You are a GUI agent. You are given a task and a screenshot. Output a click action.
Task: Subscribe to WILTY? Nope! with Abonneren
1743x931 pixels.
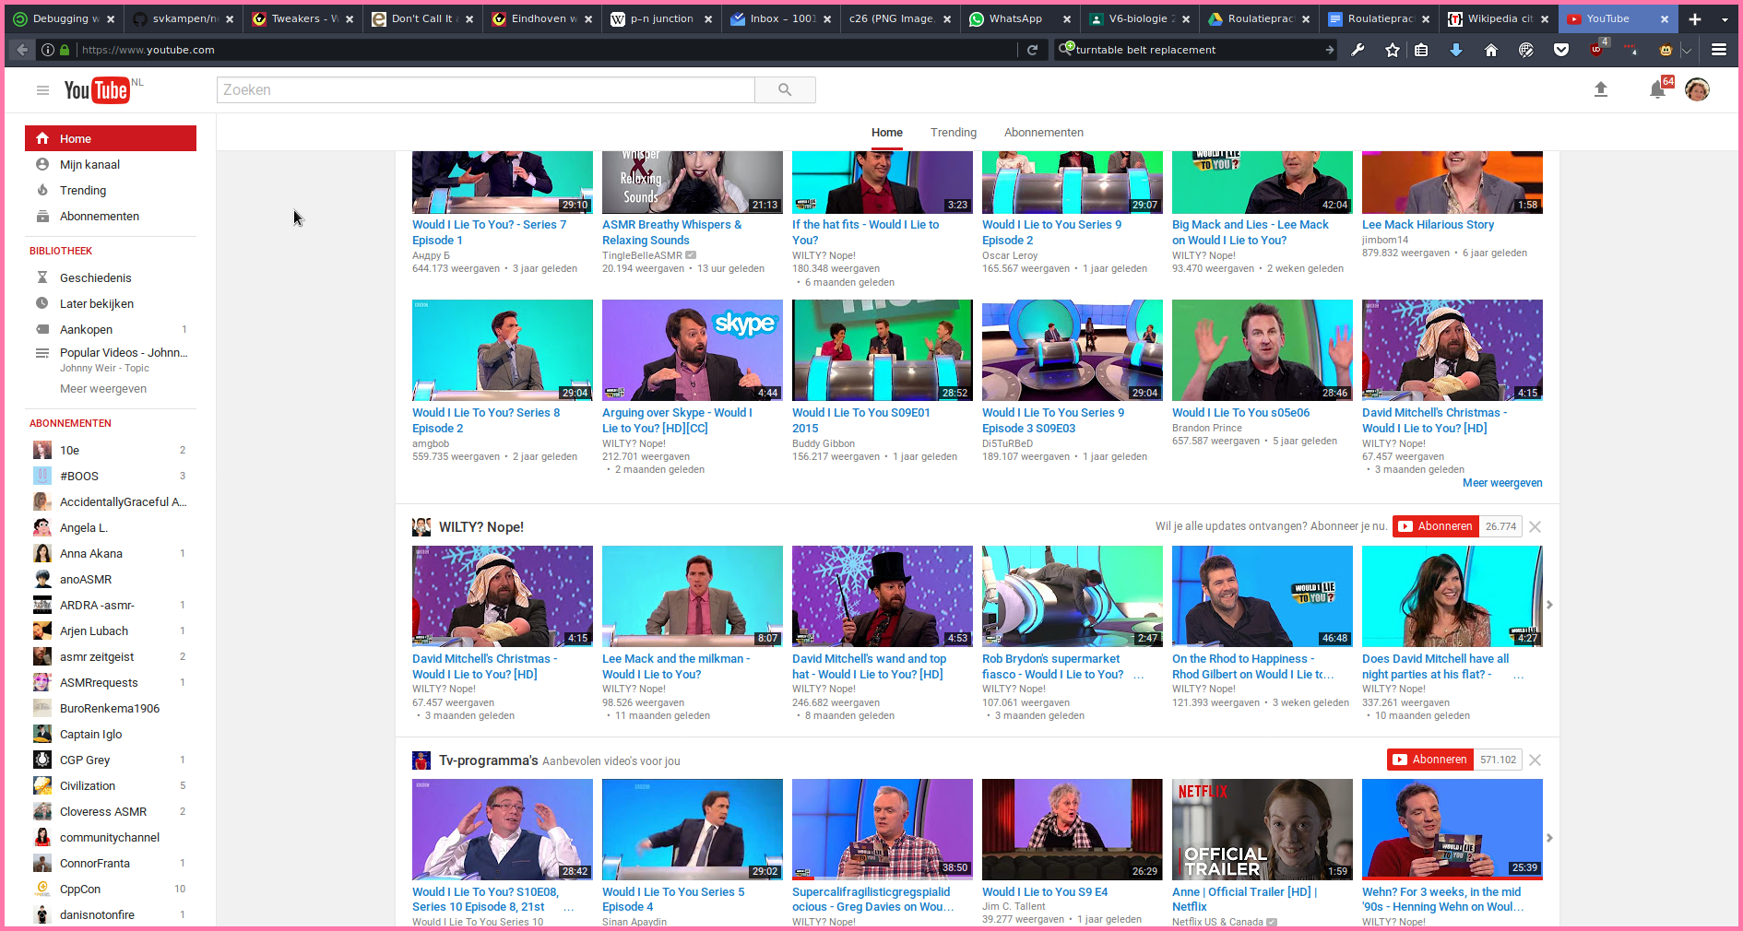click(x=1436, y=527)
